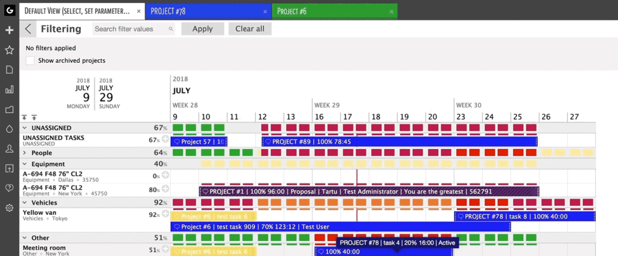The width and height of the screenshot is (618, 256).
Task: Click the plus circle on the A-694 New York row
Action: click(x=165, y=189)
